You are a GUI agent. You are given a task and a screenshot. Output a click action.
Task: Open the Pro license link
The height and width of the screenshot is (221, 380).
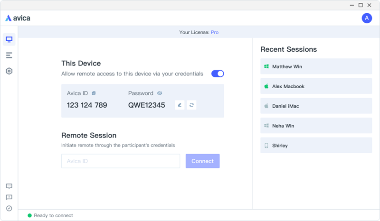tap(215, 32)
